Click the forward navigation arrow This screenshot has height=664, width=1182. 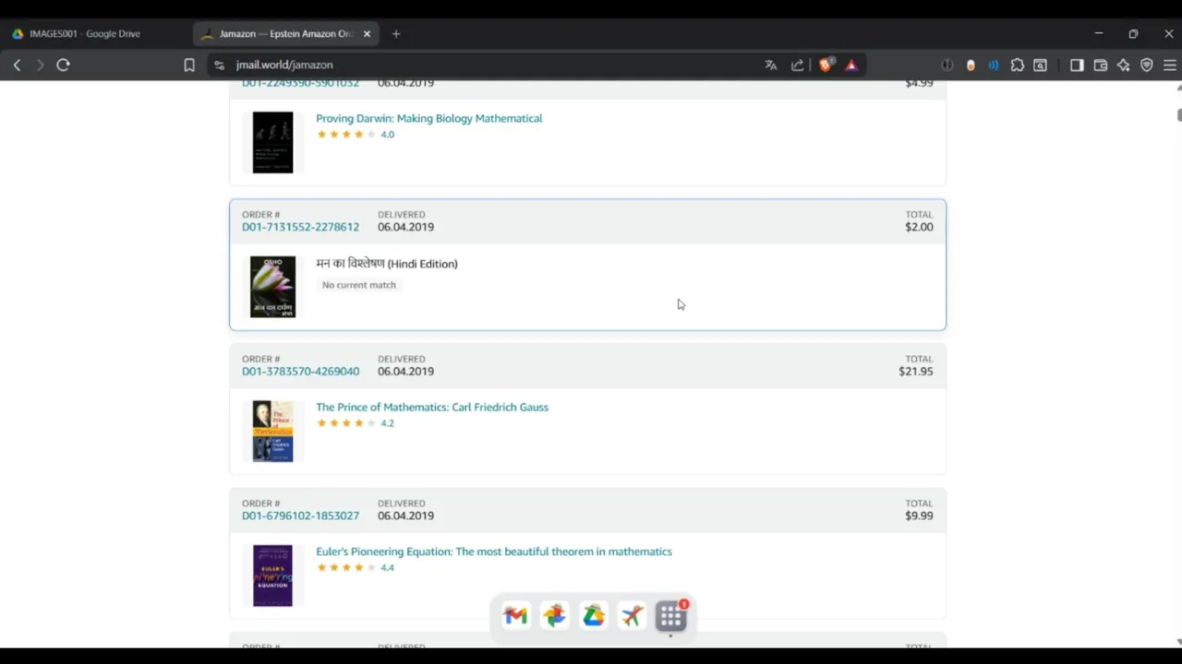tap(40, 65)
